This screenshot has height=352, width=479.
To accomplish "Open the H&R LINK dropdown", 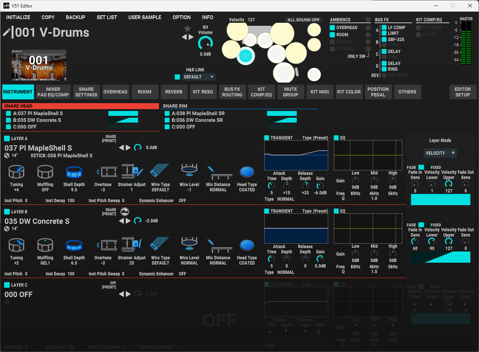I will click(199, 77).
